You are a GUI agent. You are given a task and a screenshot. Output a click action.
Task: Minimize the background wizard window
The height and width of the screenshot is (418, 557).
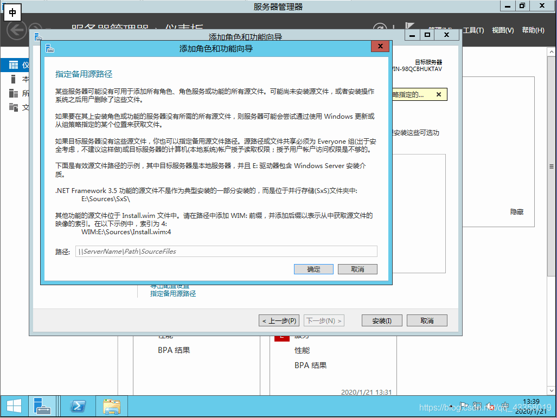(412, 35)
